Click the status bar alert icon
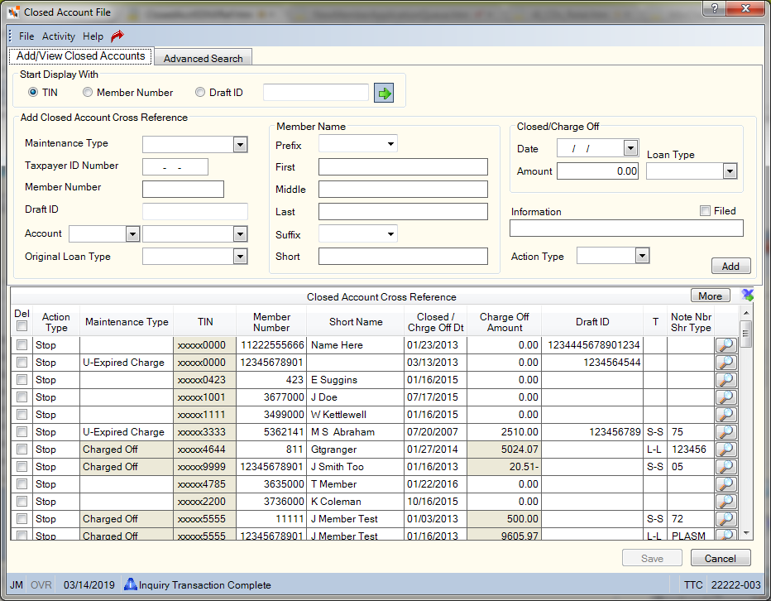The width and height of the screenshot is (771, 601). [131, 584]
